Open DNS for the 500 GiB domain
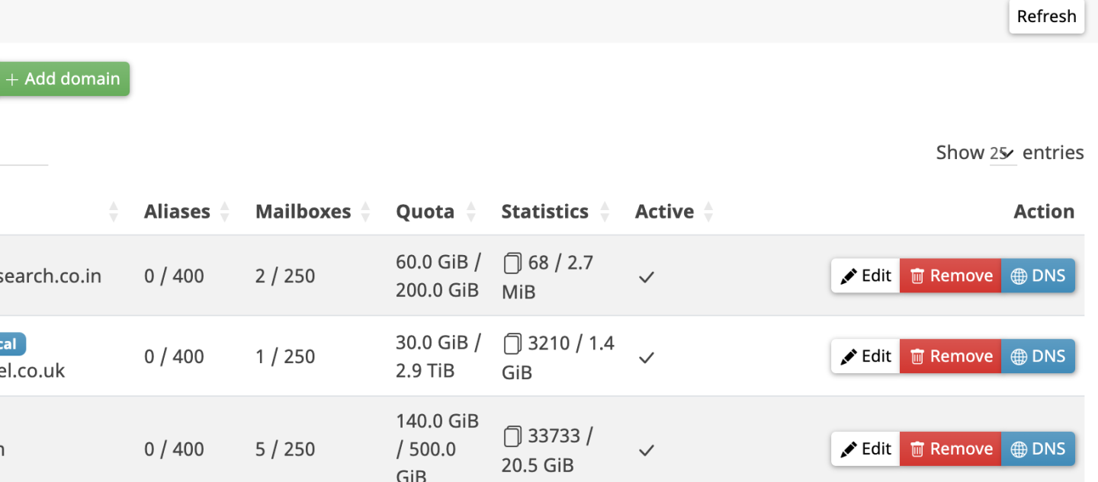 click(x=1038, y=449)
